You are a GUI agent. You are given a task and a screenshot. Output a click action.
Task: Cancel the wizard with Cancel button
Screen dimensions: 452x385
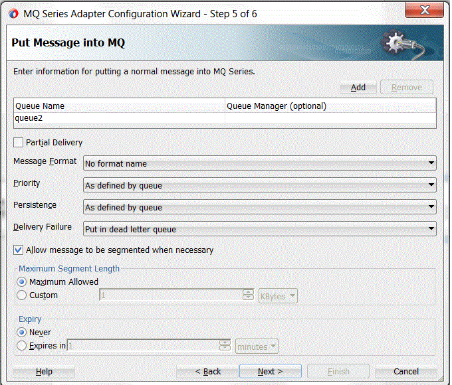(x=406, y=372)
